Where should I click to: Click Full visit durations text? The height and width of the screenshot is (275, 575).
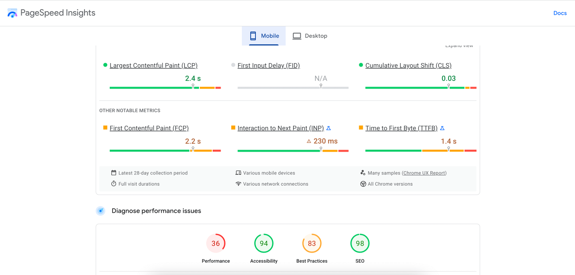point(139,184)
